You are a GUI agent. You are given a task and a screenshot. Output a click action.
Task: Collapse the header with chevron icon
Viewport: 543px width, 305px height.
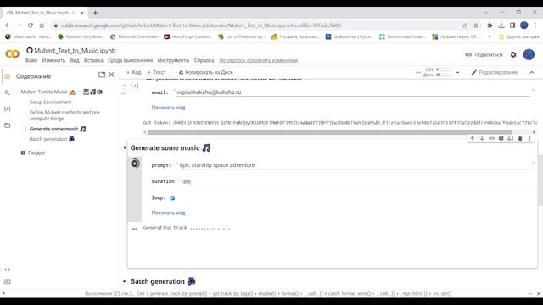pos(532,72)
